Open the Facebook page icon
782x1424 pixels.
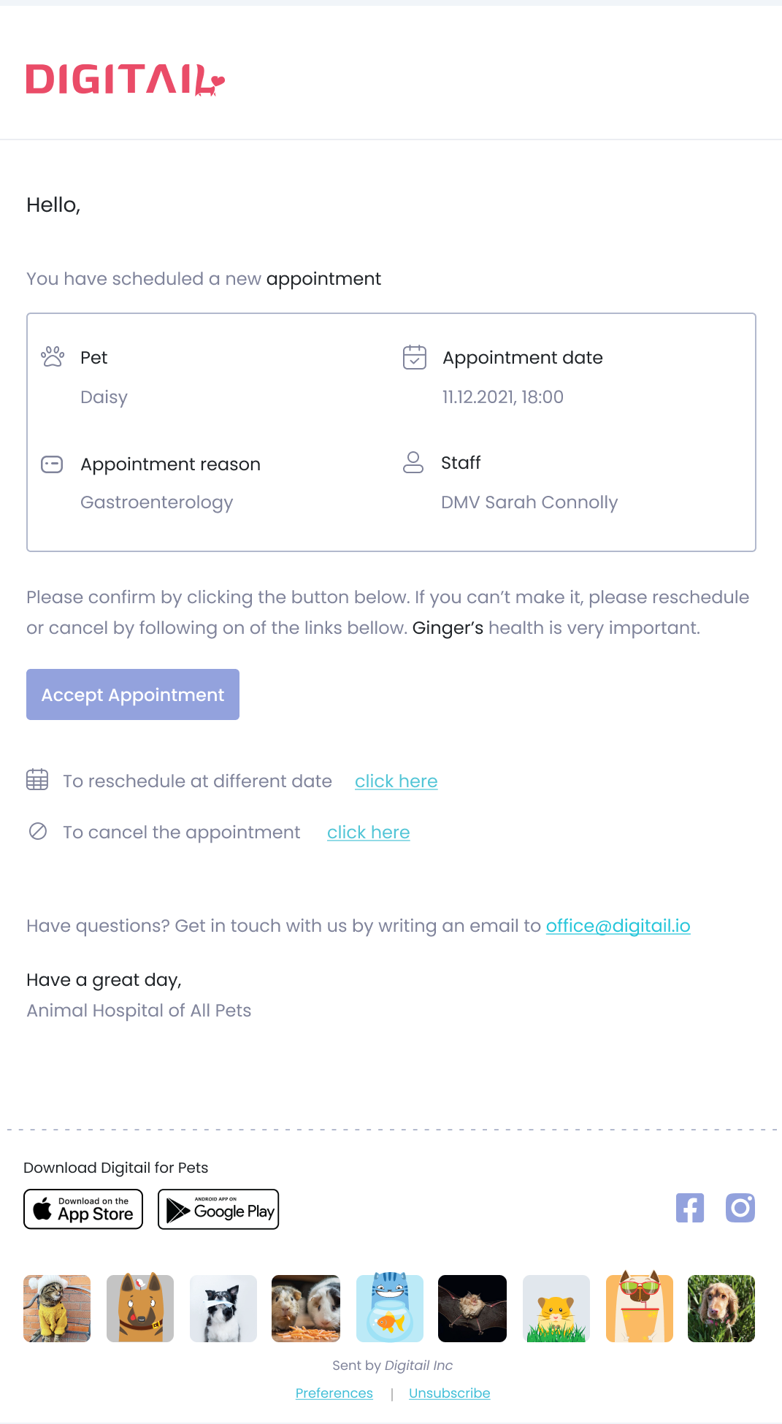click(x=690, y=1208)
